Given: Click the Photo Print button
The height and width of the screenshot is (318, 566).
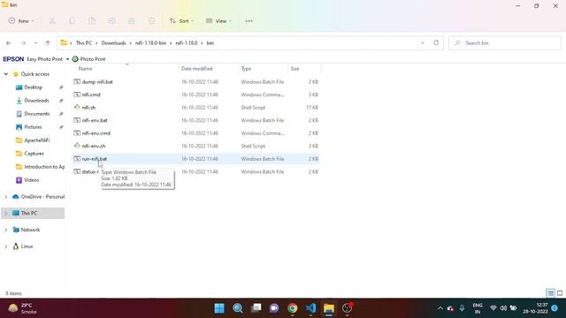Looking at the screenshot, I should click(x=88, y=59).
